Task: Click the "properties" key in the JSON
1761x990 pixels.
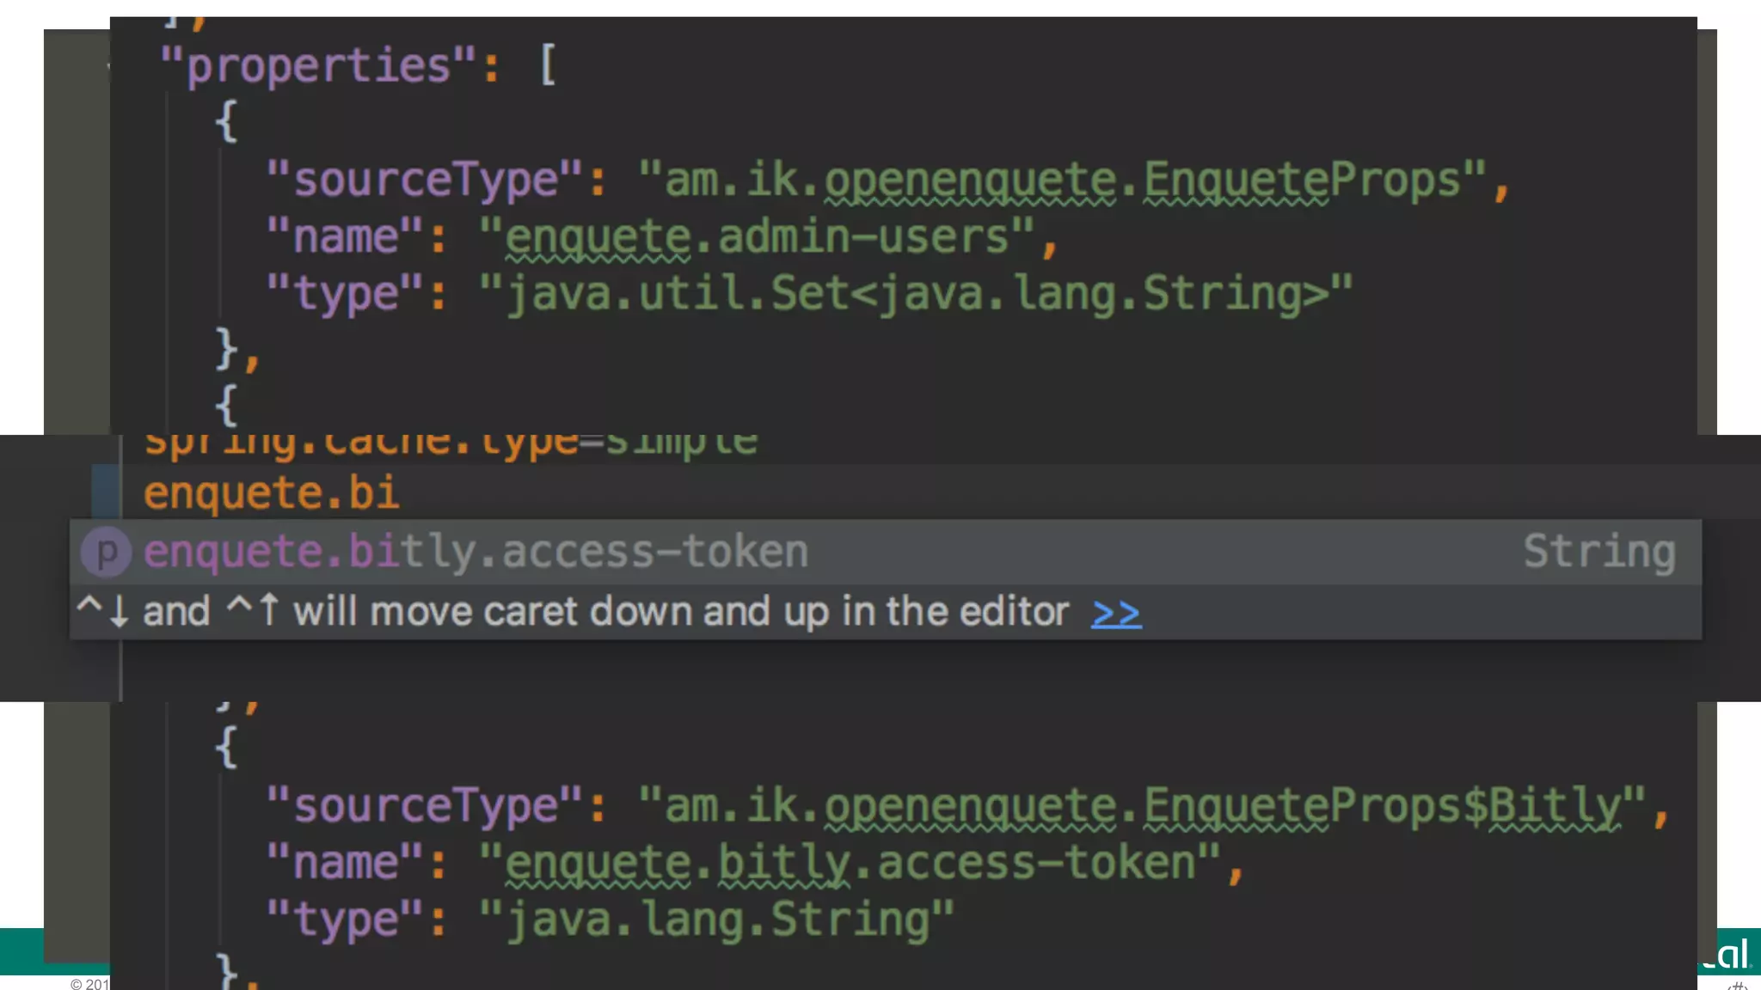Action: 317,65
